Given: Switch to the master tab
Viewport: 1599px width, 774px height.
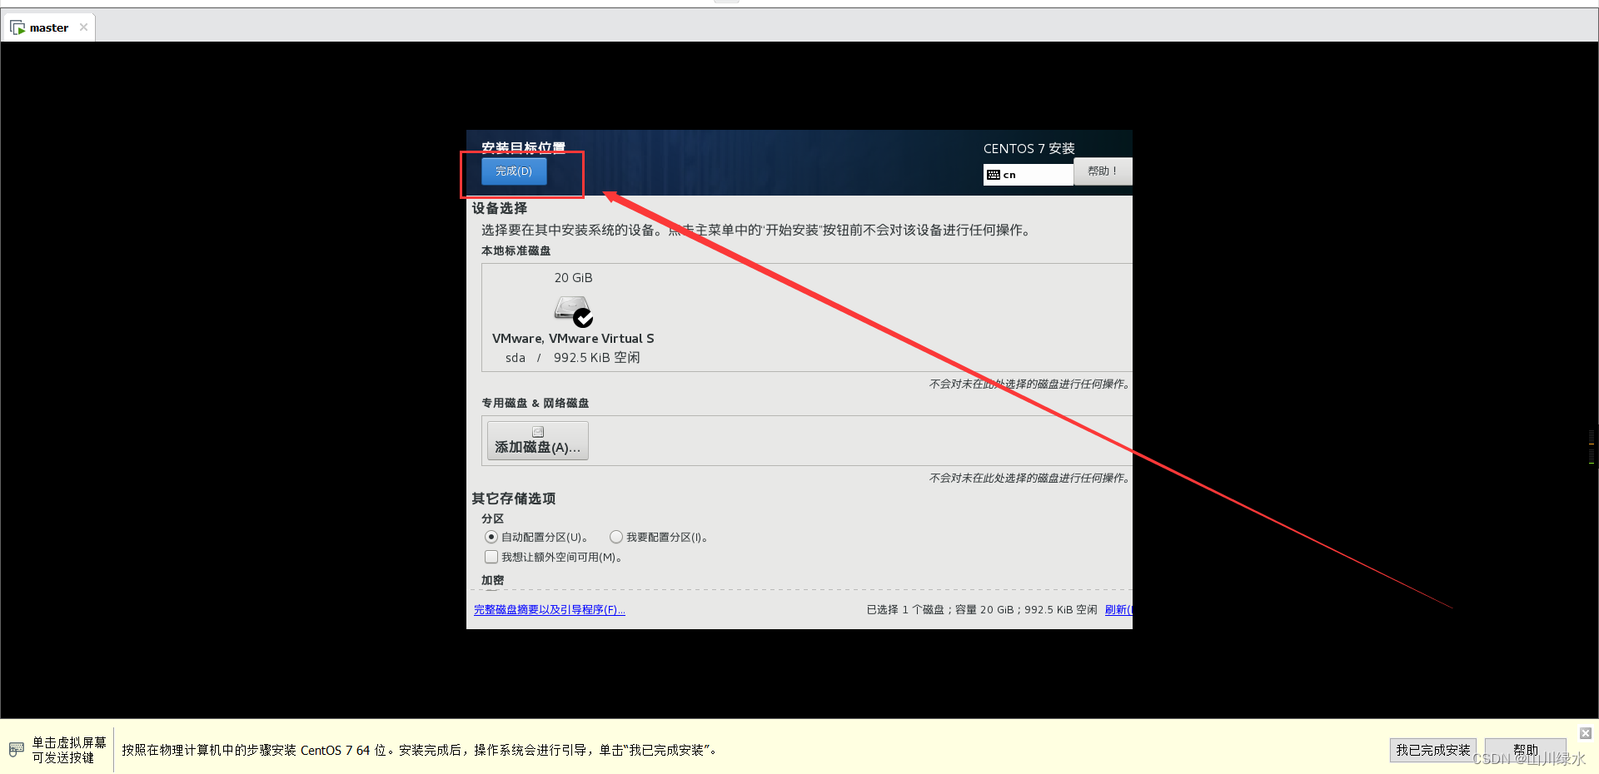Looking at the screenshot, I should pos(47,26).
